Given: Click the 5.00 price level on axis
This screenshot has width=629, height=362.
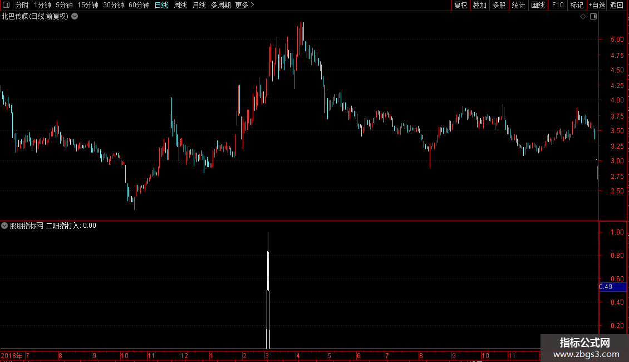Looking at the screenshot, I should coord(617,40).
